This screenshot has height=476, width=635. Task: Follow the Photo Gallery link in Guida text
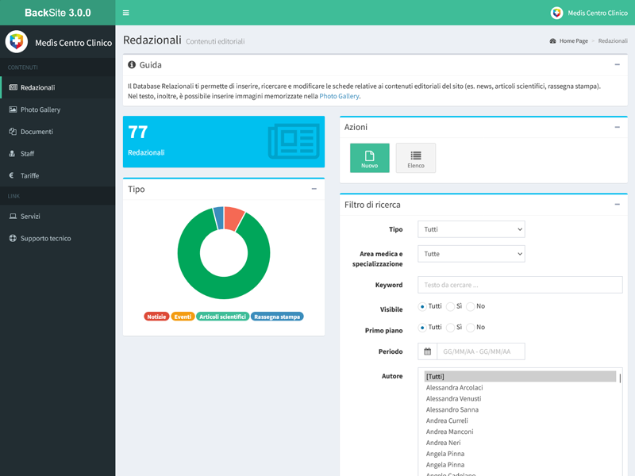pos(339,96)
